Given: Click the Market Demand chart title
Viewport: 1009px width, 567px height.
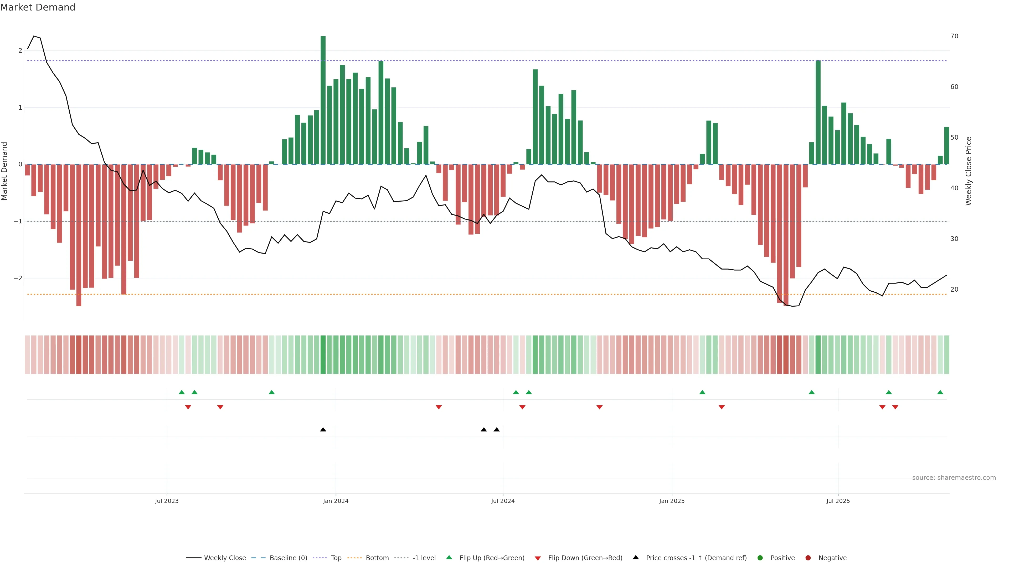Looking at the screenshot, I should 38,7.
